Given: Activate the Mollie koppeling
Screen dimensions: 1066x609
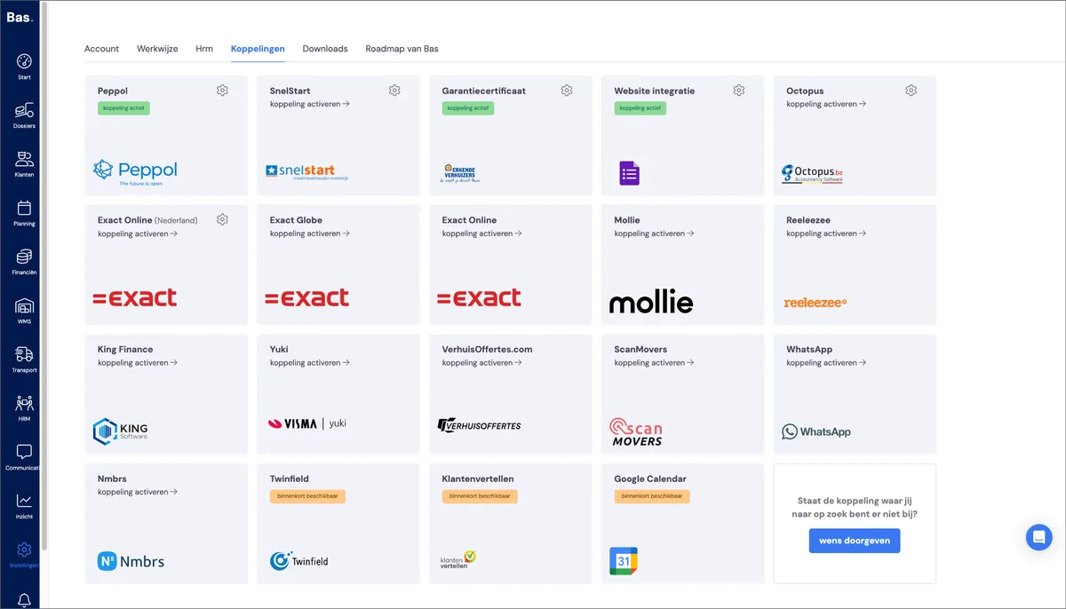Looking at the screenshot, I should [654, 233].
